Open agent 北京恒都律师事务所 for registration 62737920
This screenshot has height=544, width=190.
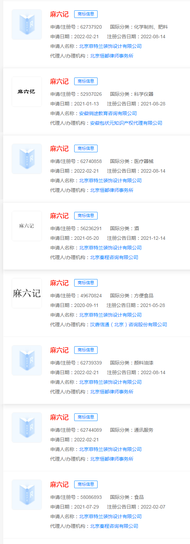(x=112, y=56)
